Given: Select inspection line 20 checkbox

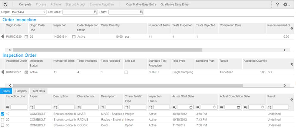Looking at the screenshot, I should (x=3, y=120).
